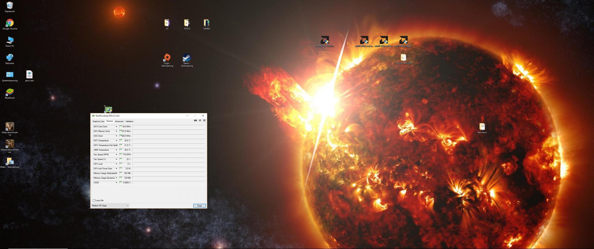The height and width of the screenshot is (249, 594).
Task: Expand the Fan Speed (%) dropdown
Action: tap(116, 159)
